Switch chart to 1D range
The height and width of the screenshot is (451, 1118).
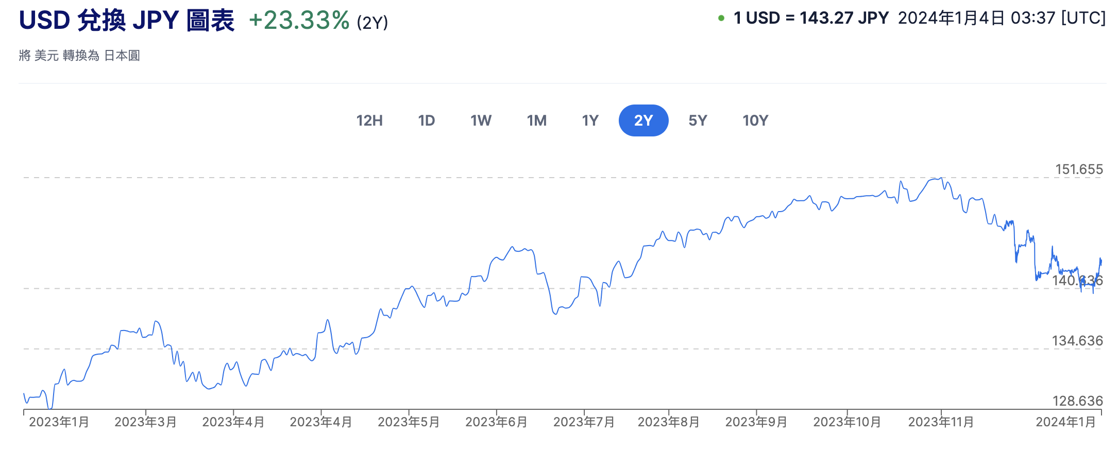coord(427,120)
